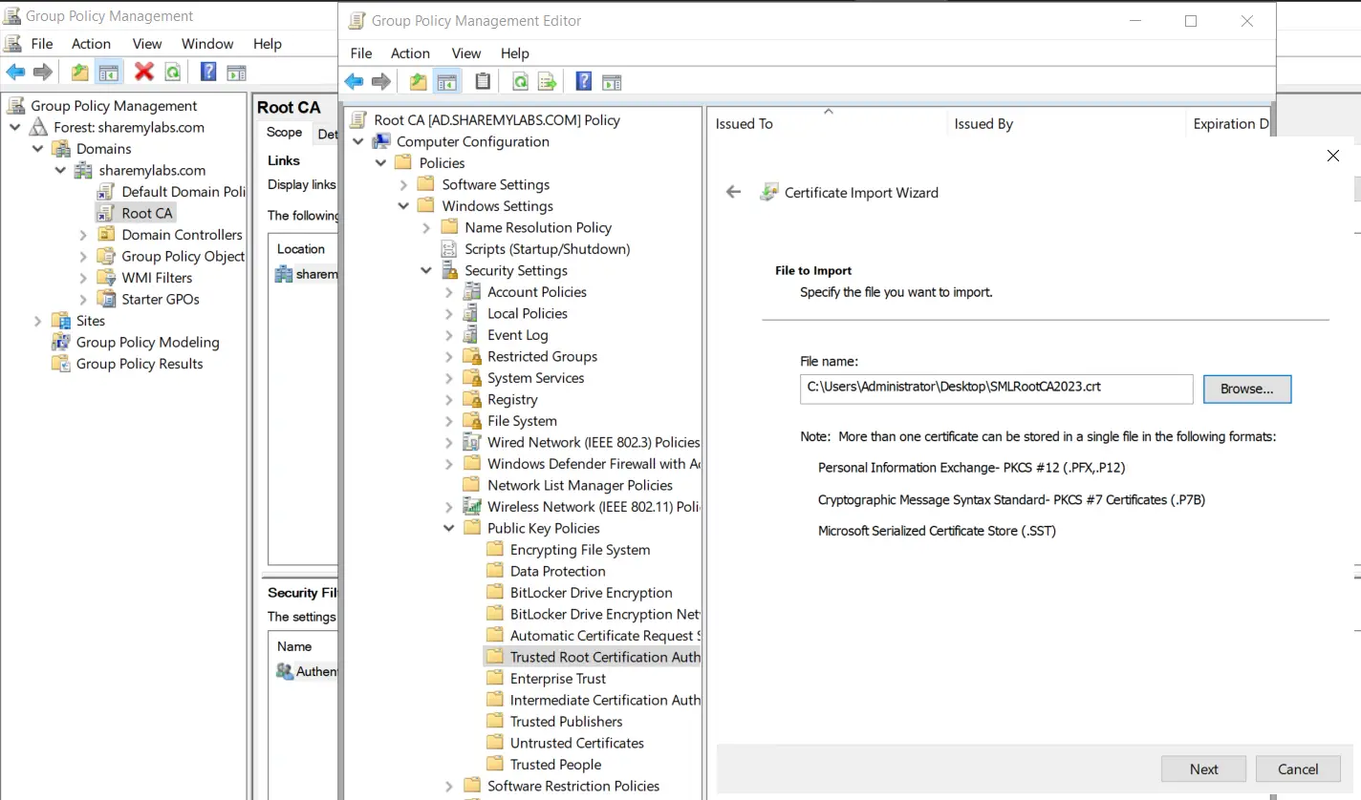Open the Window menu in Group Policy Management
Image resolution: width=1361 pixels, height=800 pixels.
coord(207,44)
